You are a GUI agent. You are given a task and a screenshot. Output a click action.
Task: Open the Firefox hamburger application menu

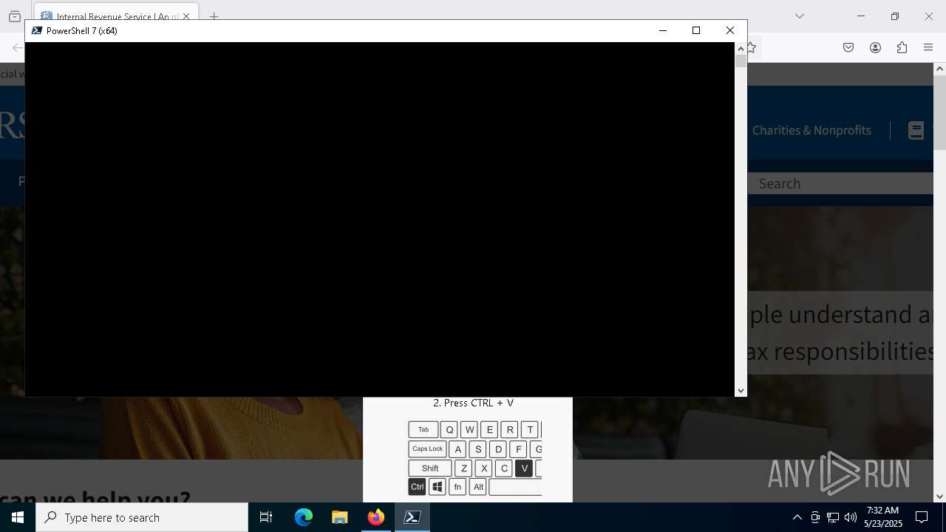928,47
